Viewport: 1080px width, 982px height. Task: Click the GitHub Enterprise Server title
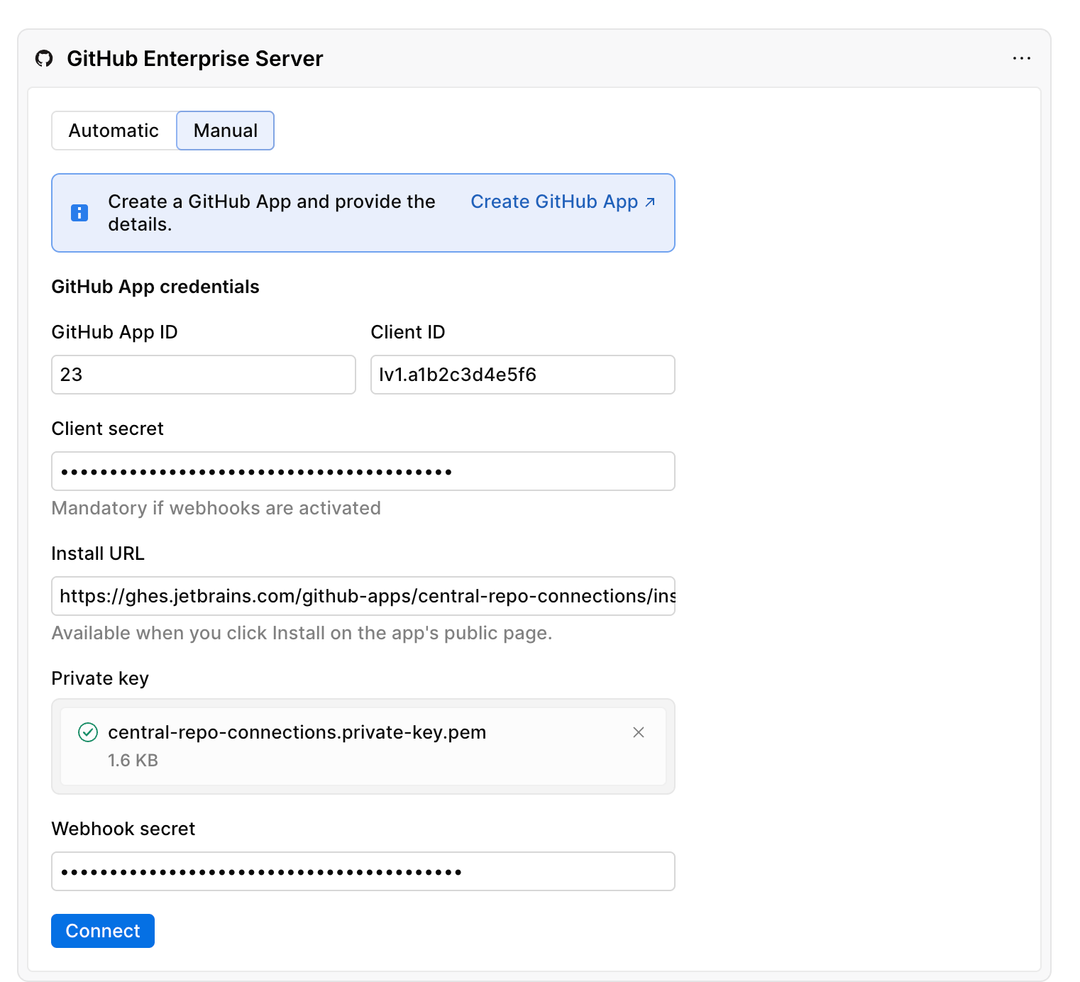[195, 59]
